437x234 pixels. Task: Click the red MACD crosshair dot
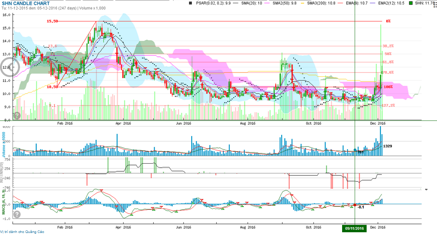point(355,205)
